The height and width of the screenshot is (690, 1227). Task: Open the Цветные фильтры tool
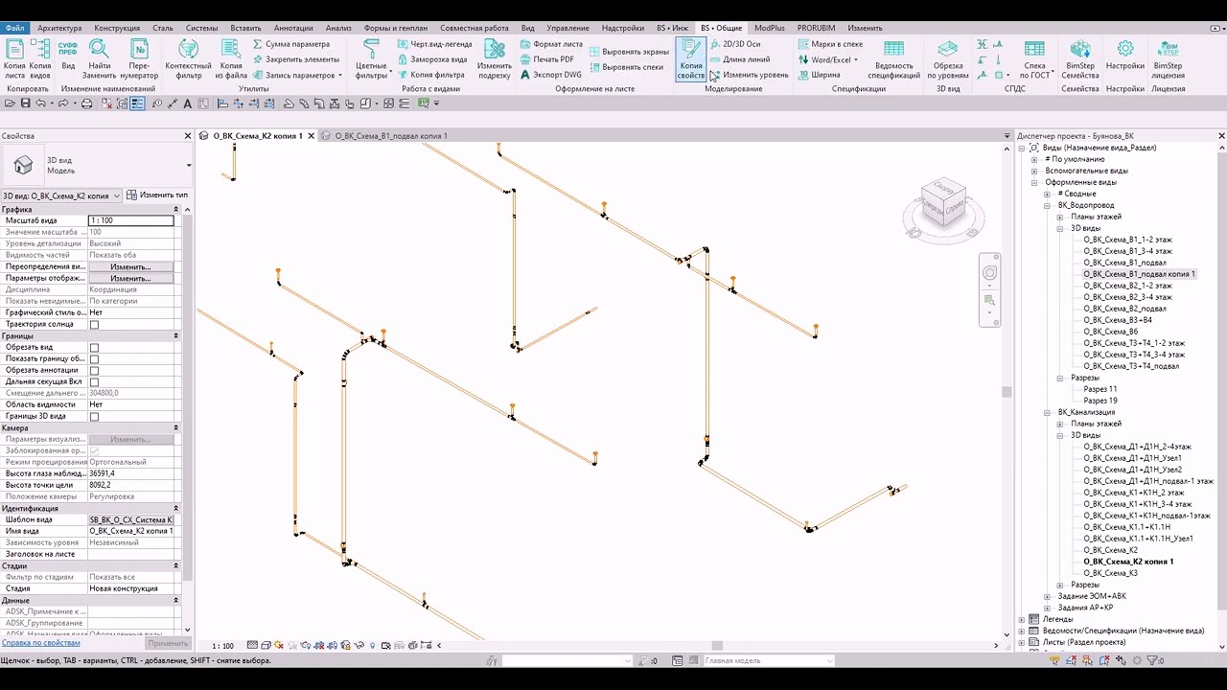coord(372,58)
